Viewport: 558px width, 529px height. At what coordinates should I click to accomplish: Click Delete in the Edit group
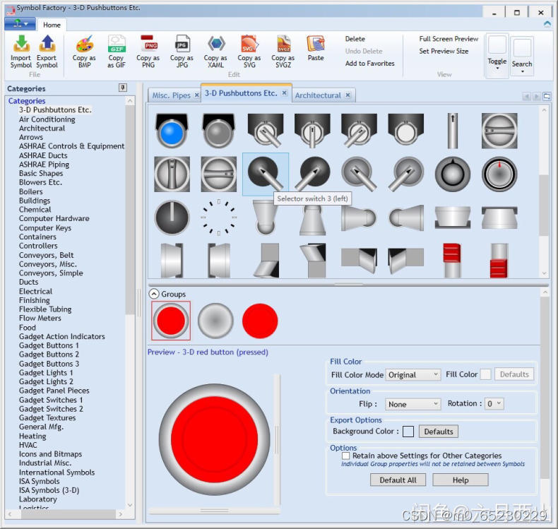355,39
